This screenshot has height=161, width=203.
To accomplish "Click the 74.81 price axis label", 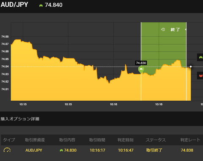I will tap(5, 89).
